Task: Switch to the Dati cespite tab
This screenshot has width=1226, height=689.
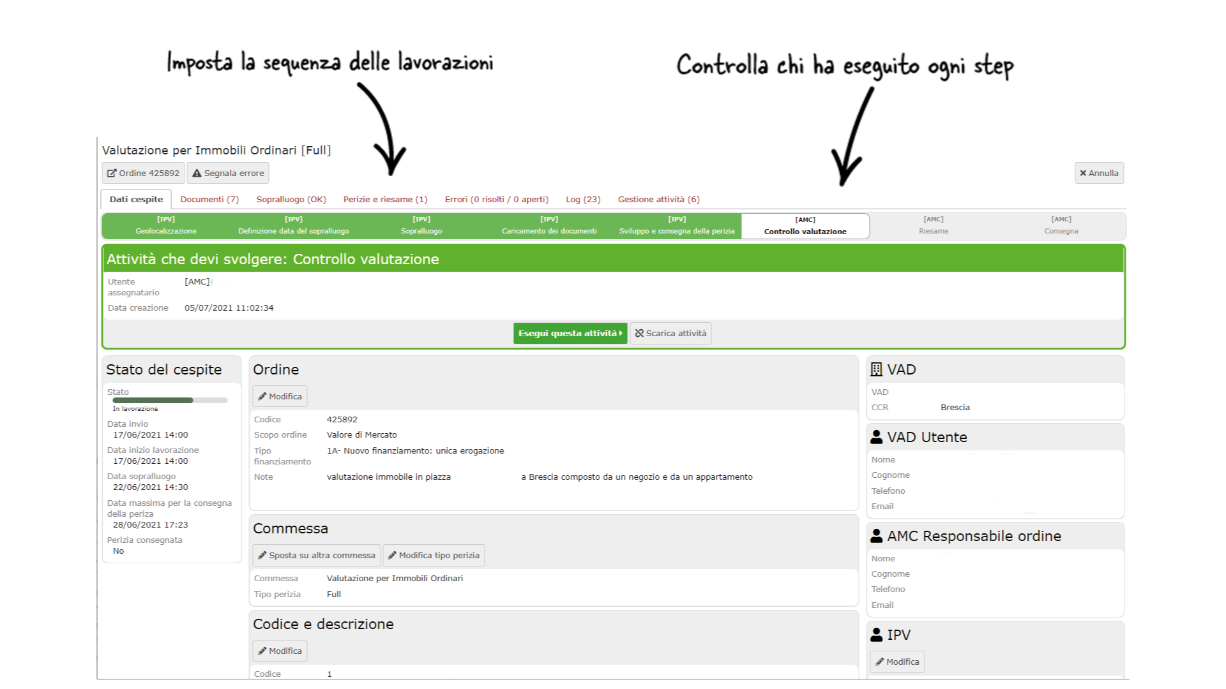Action: coord(136,199)
